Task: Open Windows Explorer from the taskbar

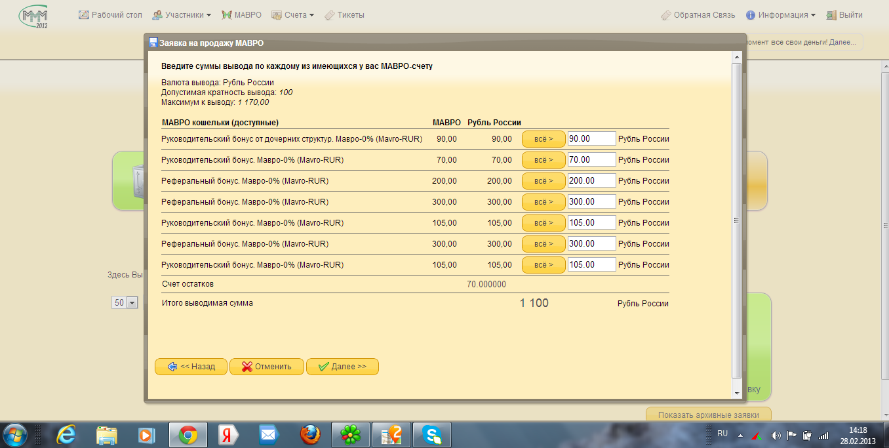Action: (107, 434)
